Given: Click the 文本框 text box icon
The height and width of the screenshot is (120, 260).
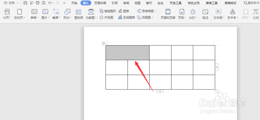Looking at the screenshot, I should [x=219, y=12].
